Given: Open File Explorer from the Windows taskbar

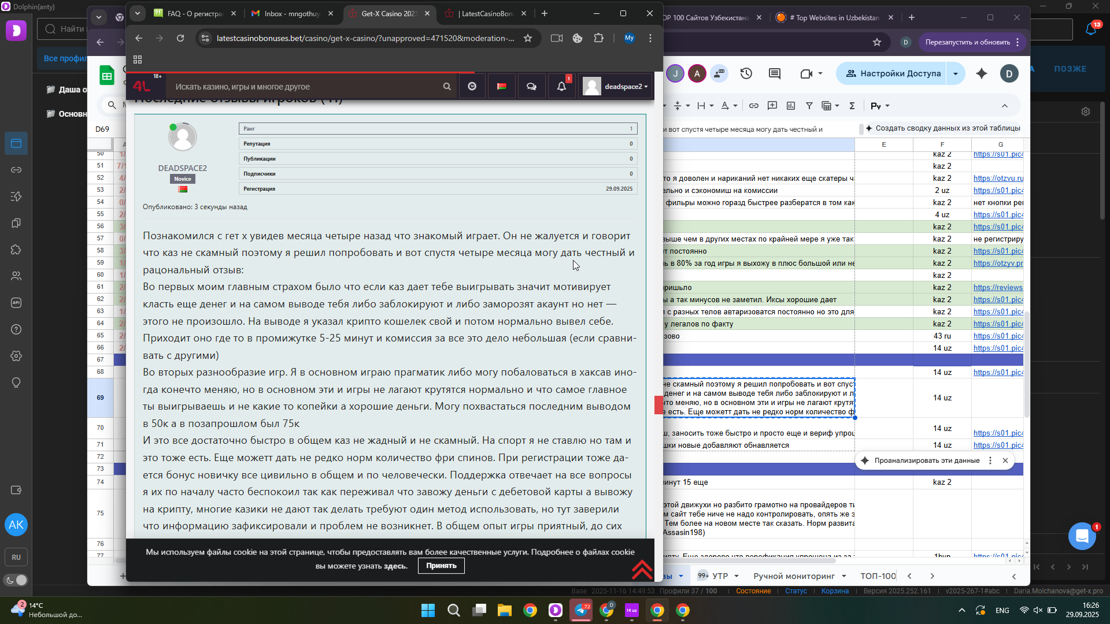Looking at the screenshot, I should (x=505, y=610).
